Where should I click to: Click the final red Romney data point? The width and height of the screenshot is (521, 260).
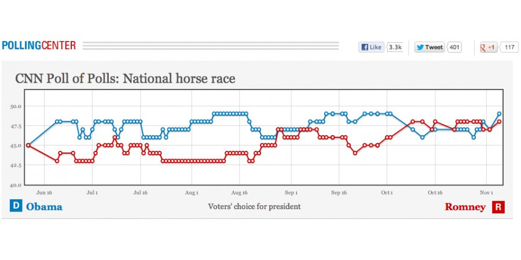499,121
